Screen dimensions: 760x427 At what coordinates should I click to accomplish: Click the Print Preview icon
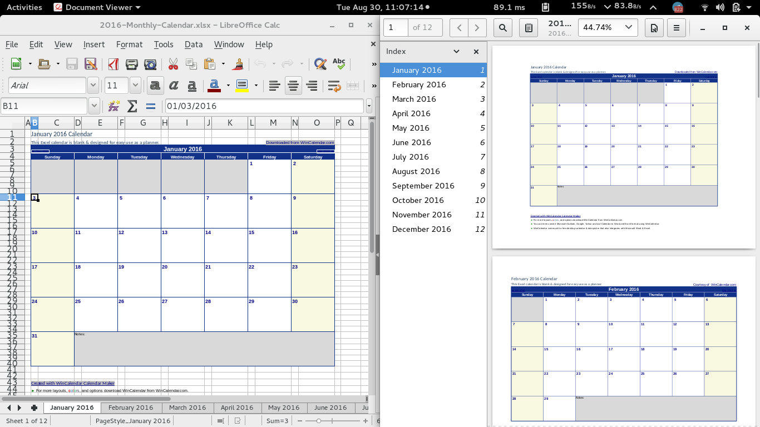(150, 63)
